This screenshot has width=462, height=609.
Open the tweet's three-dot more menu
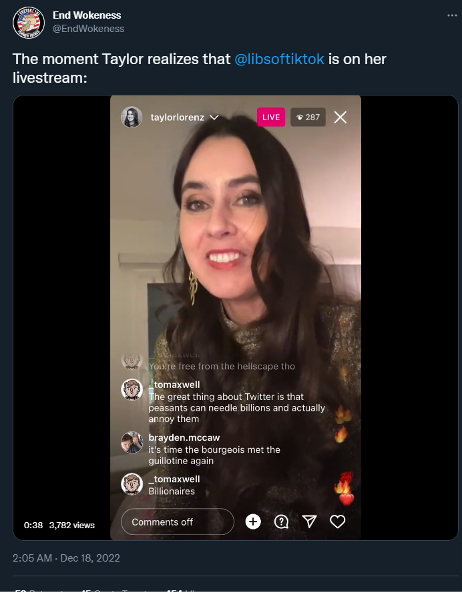click(x=452, y=15)
